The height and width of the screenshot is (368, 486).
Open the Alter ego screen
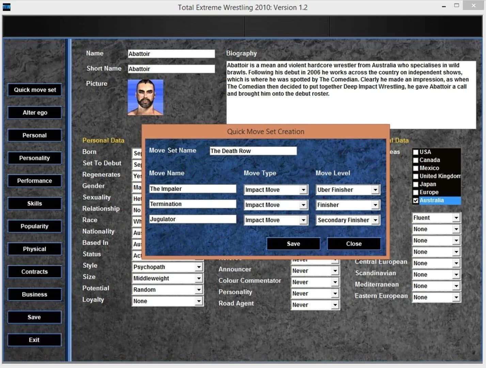(34, 112)
